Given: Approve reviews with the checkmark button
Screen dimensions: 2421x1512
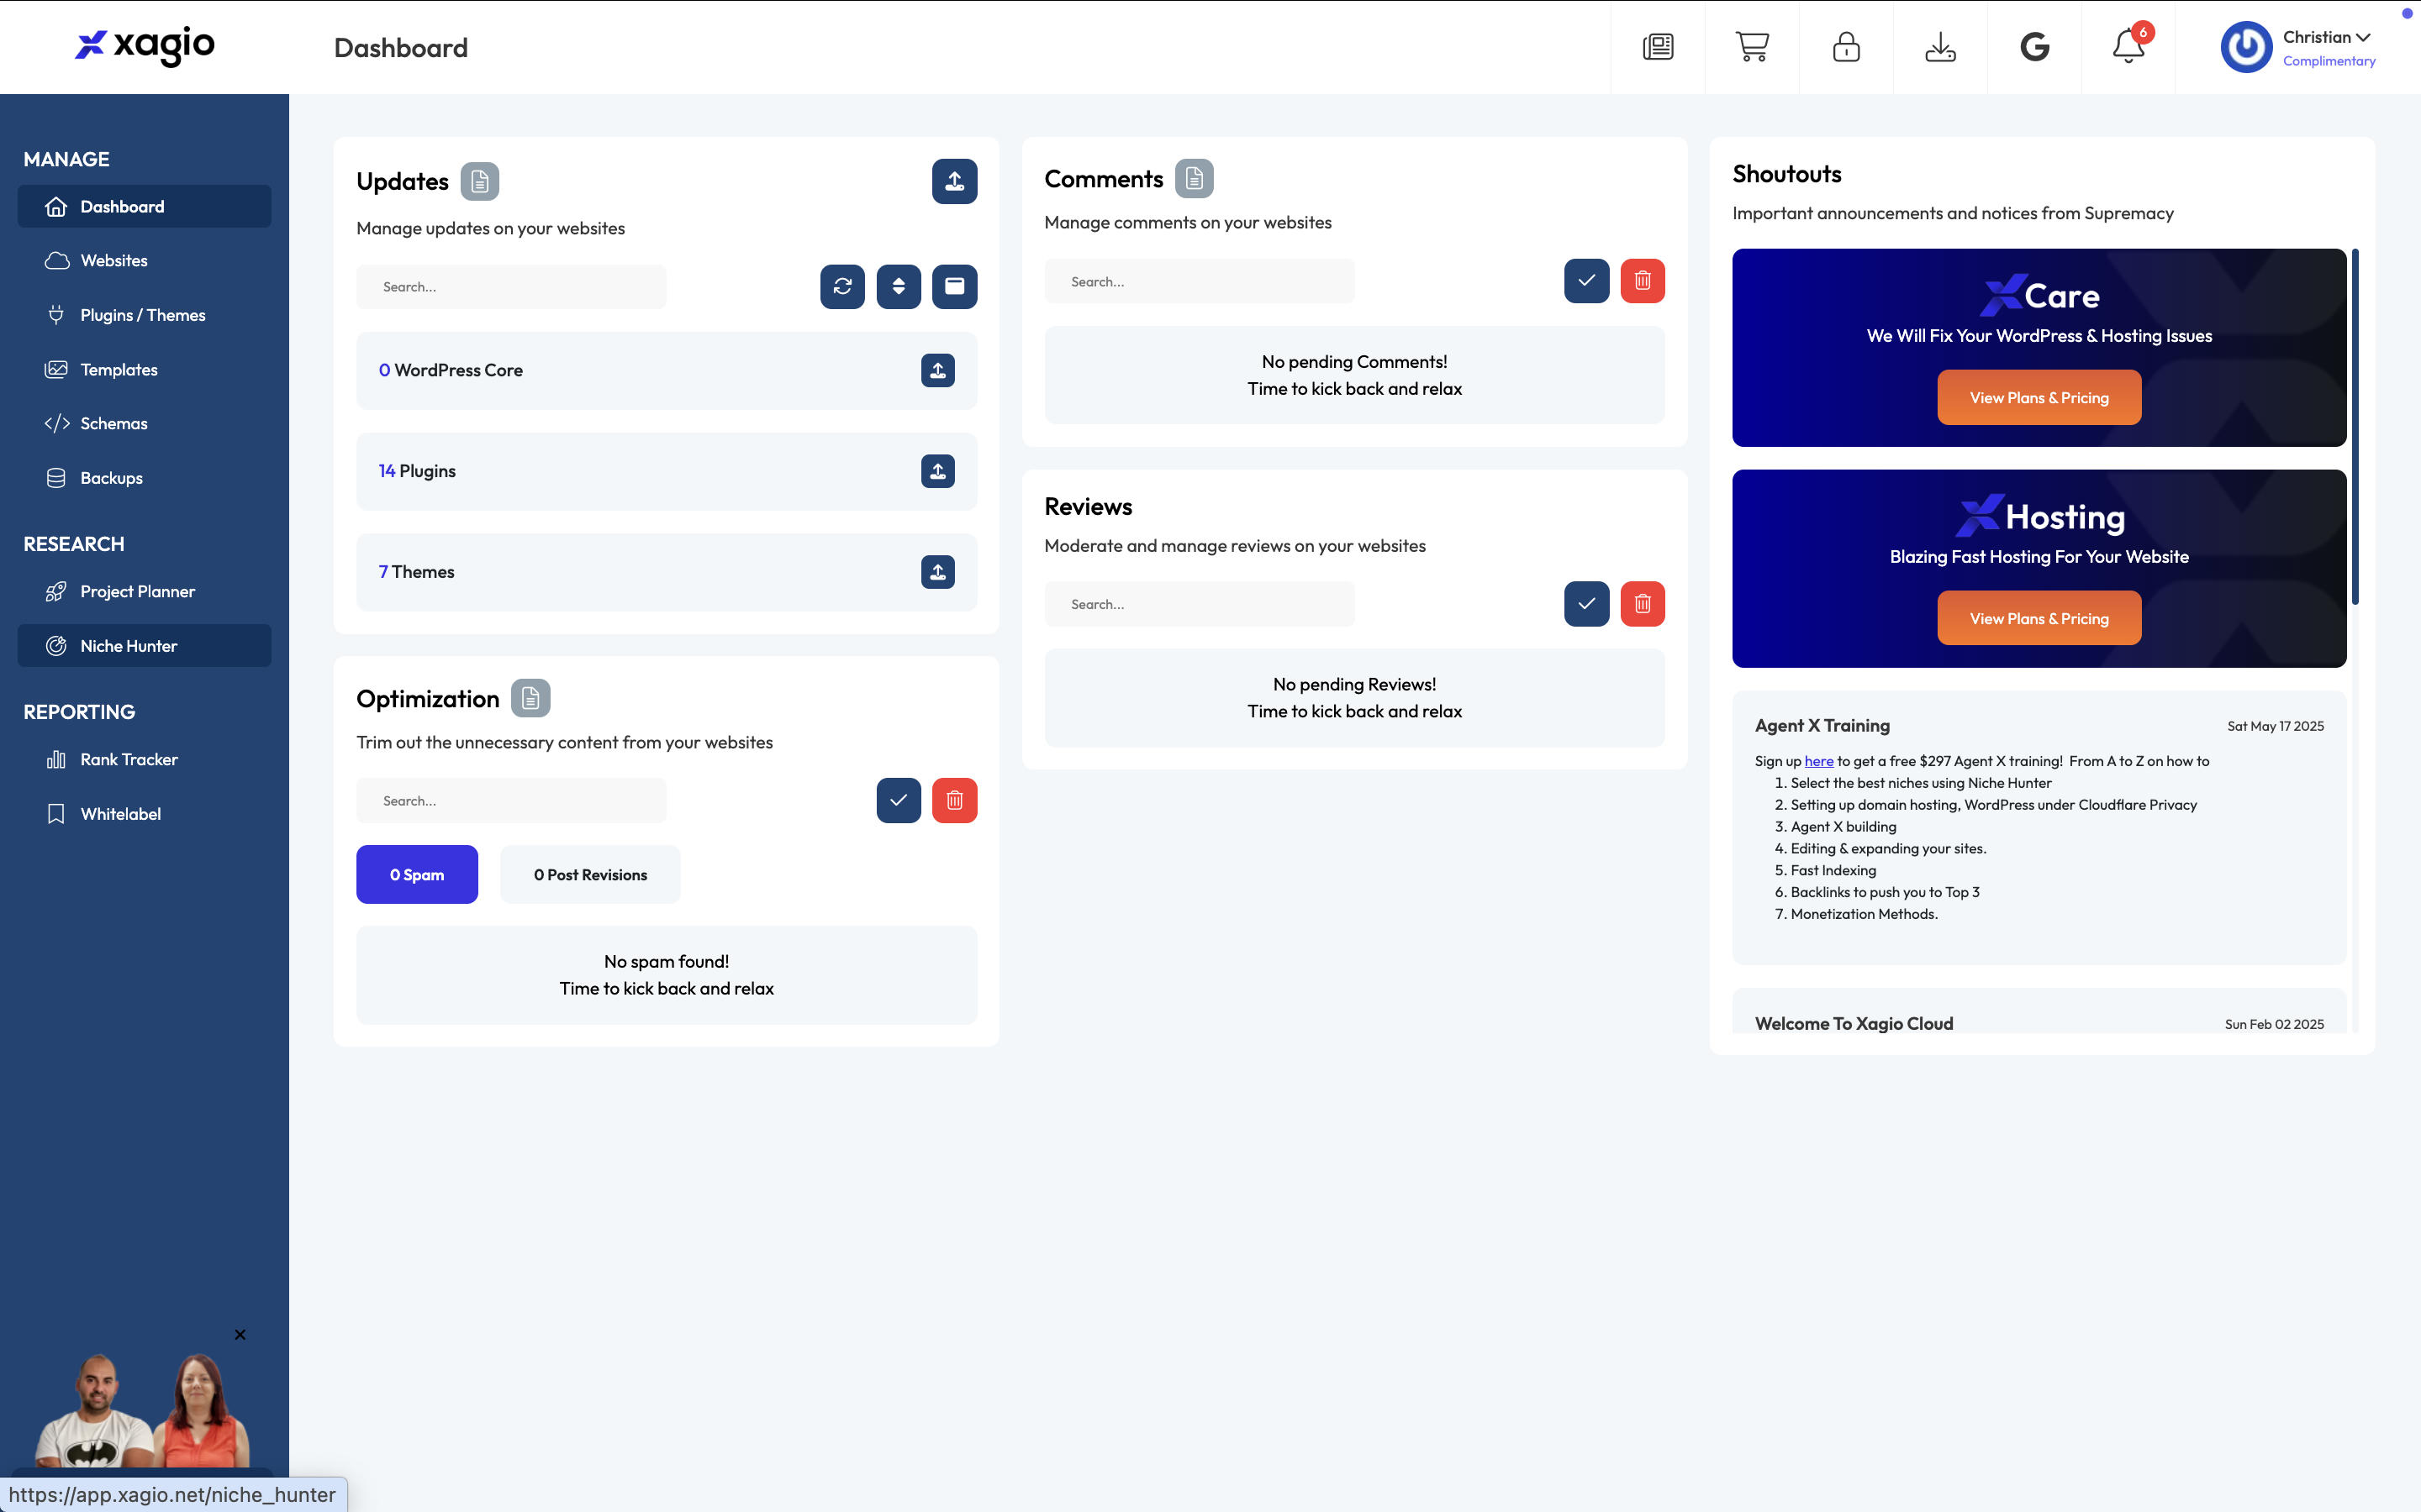Looking at the screenshot, I should click(1586, 604).
